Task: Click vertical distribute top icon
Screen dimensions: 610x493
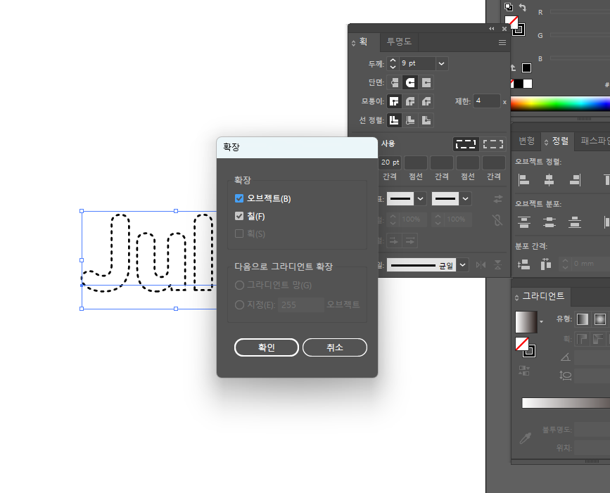Action: (x=524, y=222)
